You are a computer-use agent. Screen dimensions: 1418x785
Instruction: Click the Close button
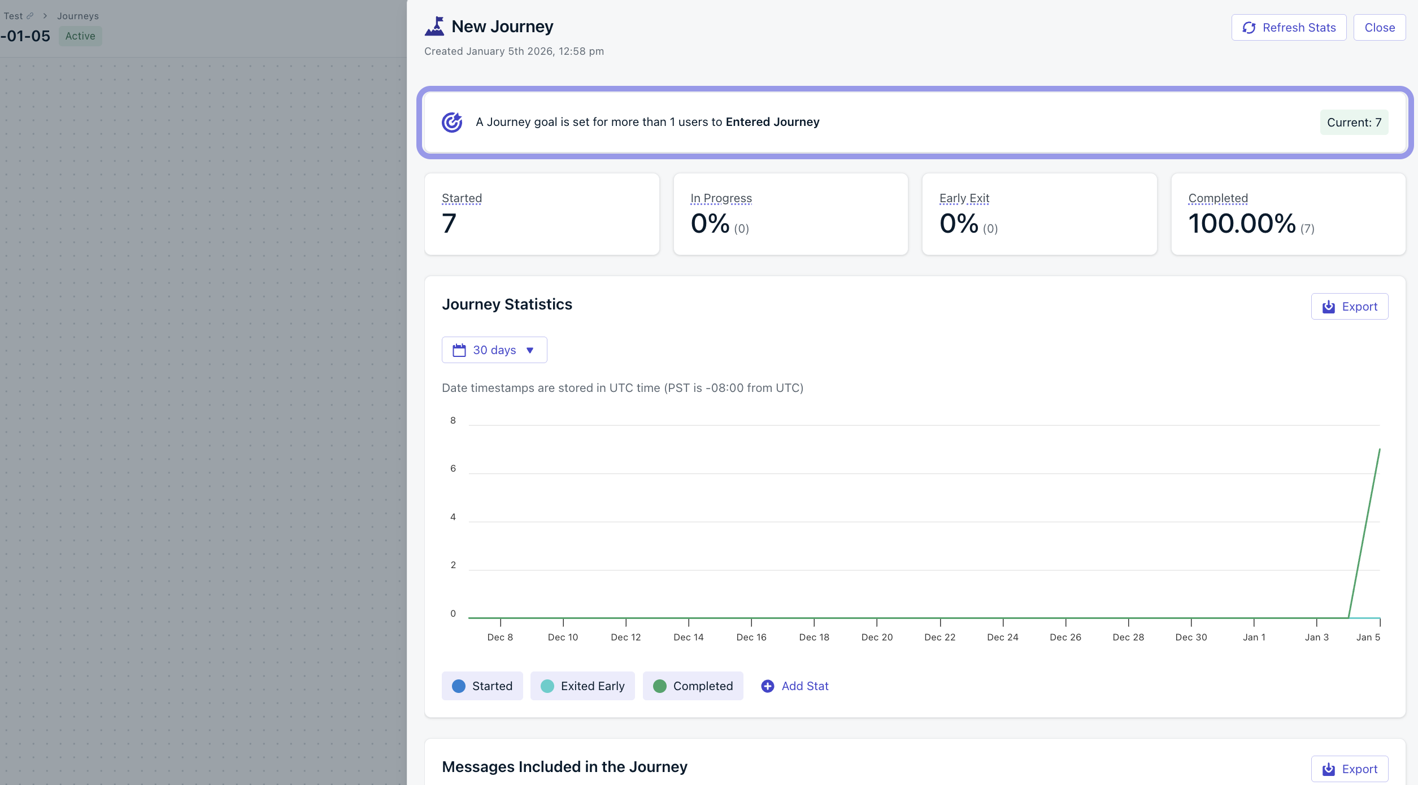pyautogui.click(x=1379, y=27)
